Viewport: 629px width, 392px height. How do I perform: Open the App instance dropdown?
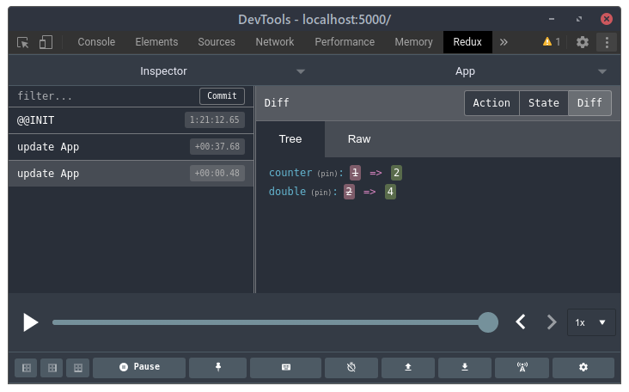point(466,71)
